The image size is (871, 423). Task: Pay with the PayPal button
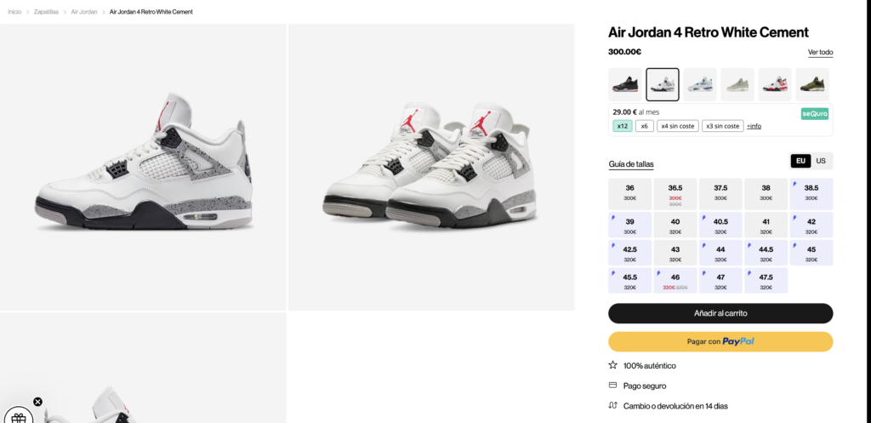click(x=720, y=341)
